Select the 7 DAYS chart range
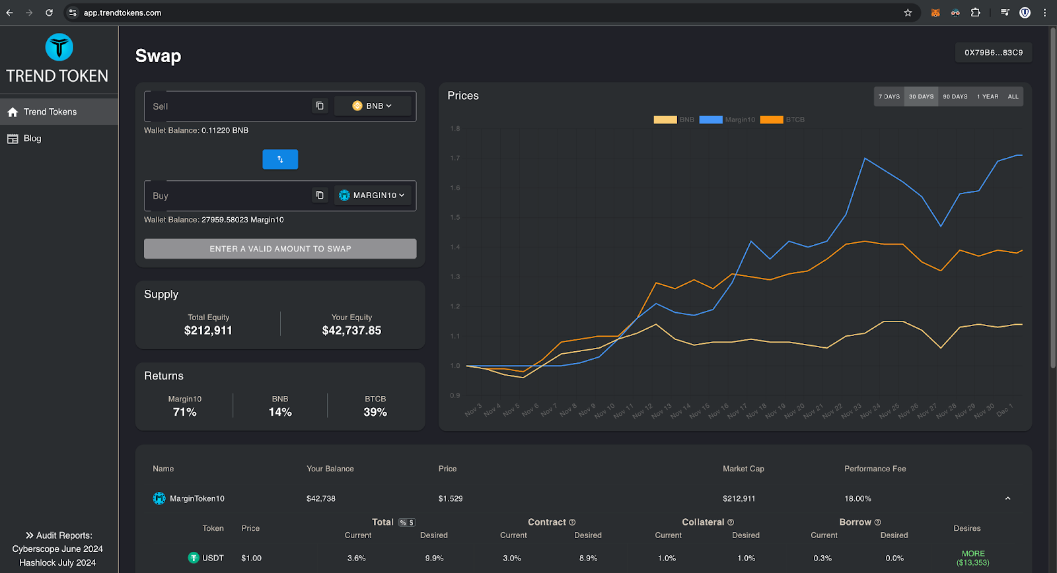Screen dimensions: 1057x573 (x=889, y=96)
